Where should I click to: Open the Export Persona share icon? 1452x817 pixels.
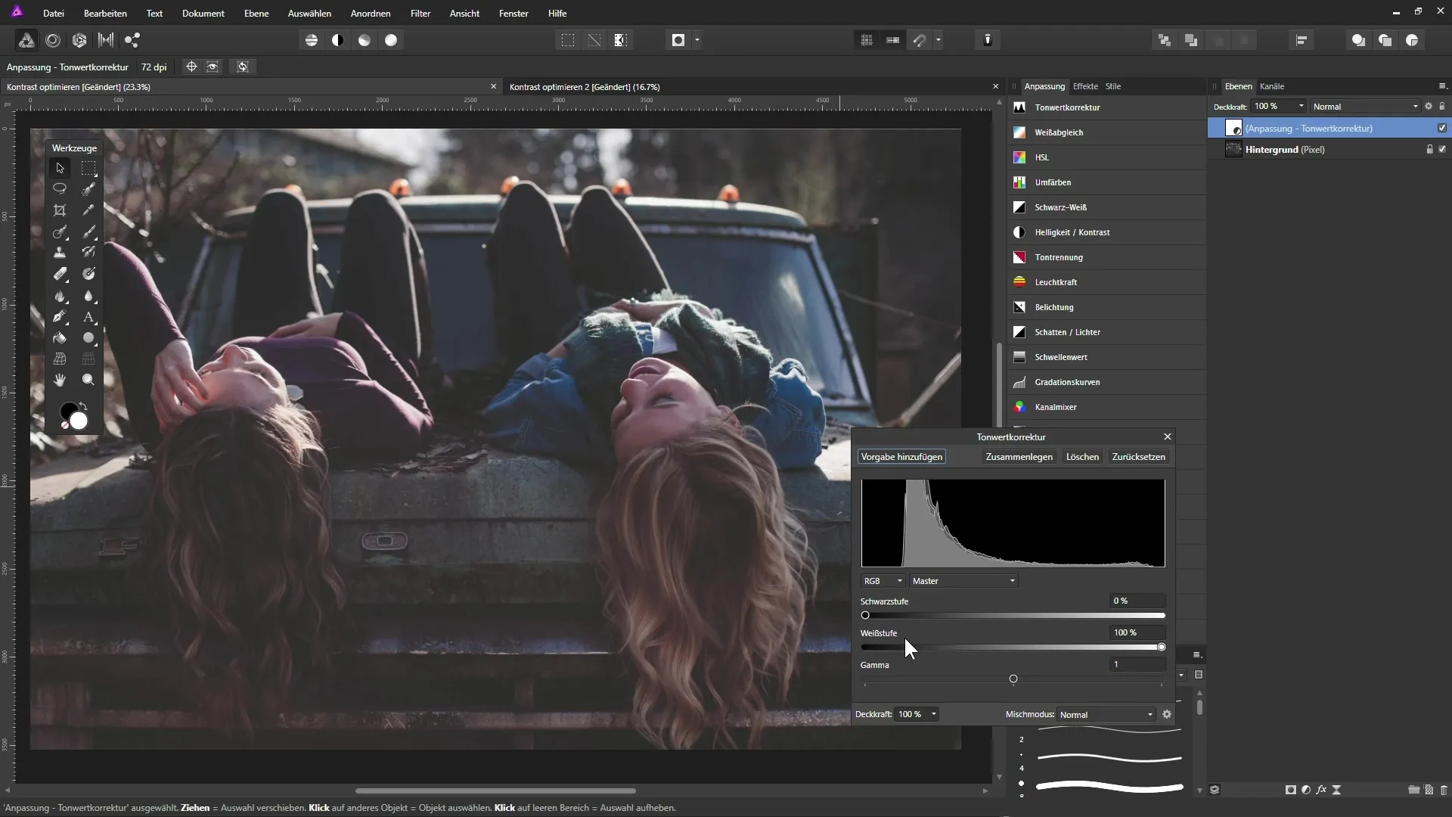pyautogui.click(x=132, y=40)
